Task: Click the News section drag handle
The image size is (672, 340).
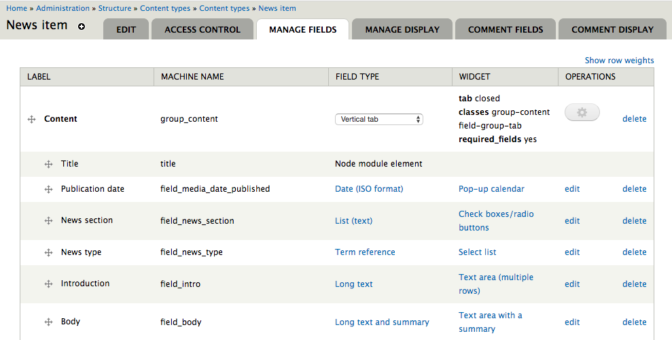Action: (x=48, y=221)
